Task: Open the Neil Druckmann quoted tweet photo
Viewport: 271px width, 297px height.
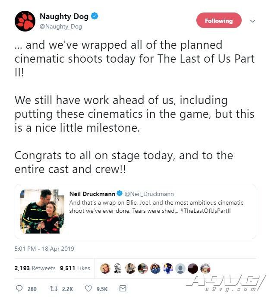Action: pyautogui.click(x=42, y=211)
